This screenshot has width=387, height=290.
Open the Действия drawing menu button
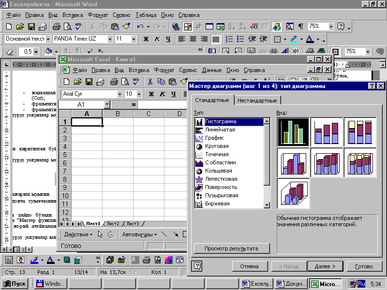point(78,234)
